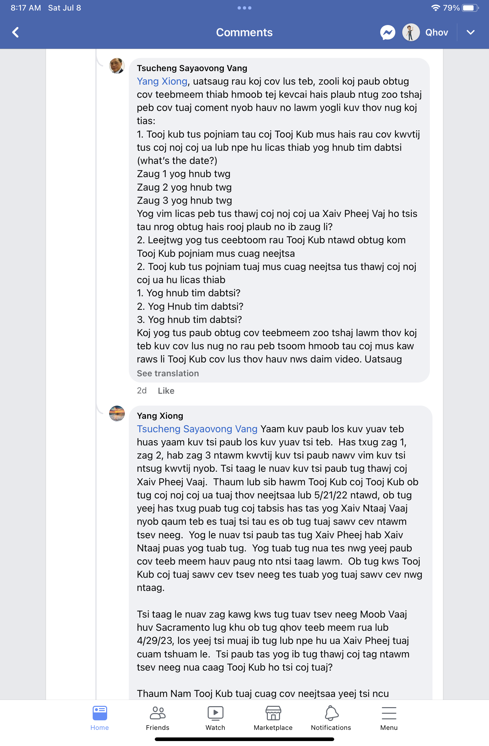Open Yang Xiong's commenter name heading
The height and width of the screenshot is (746, 489).
(160, 416)
